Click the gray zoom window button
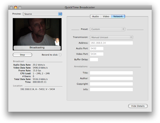 tap(20, 7)
